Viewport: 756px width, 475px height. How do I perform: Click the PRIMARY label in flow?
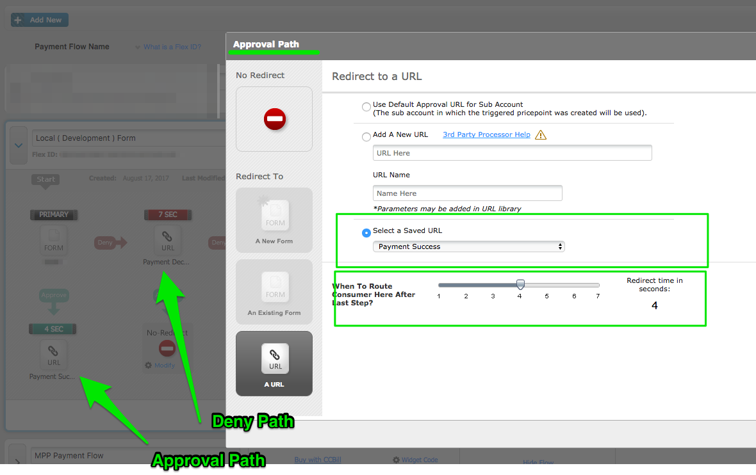54,214
